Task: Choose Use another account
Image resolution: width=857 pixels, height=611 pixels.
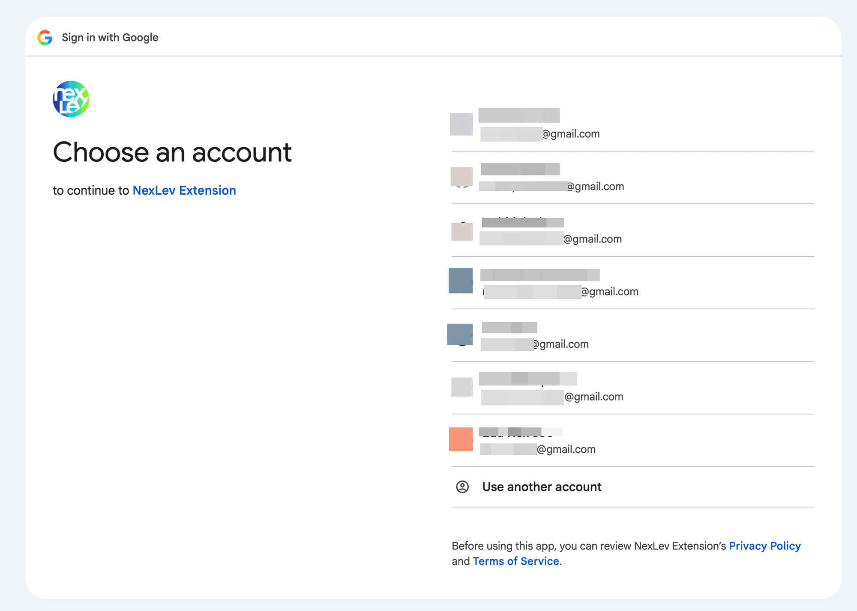Action: click(633, 487)
